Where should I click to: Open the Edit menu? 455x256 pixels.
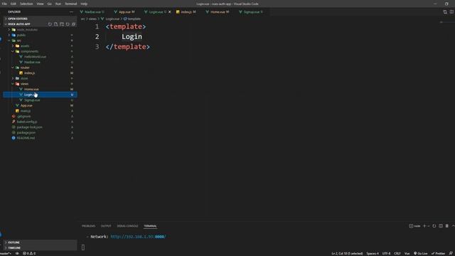tap(14, 4)
